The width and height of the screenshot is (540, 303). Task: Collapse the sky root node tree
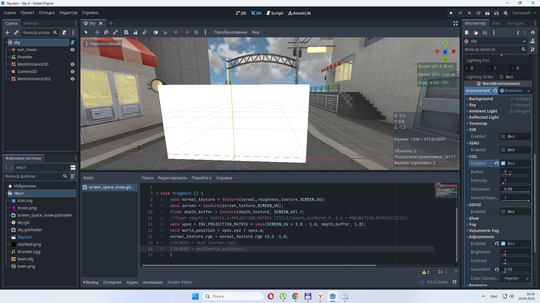tap(6, 42)
